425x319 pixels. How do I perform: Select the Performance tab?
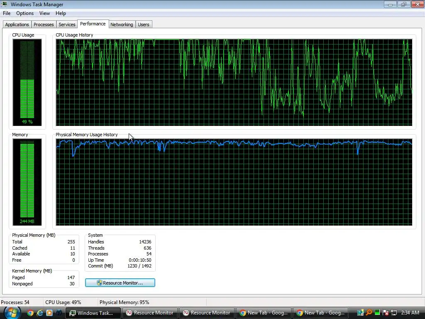(x=93, y=24)
